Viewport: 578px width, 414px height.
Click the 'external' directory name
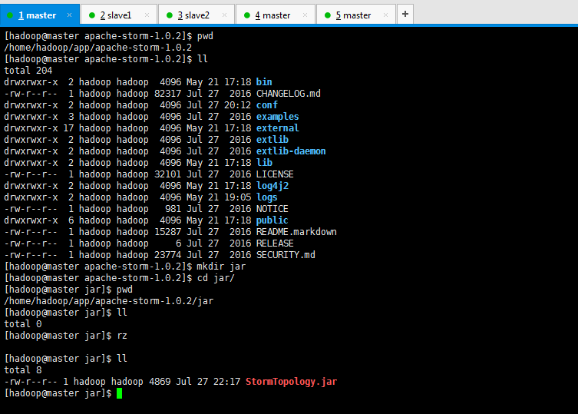point(278,128)
